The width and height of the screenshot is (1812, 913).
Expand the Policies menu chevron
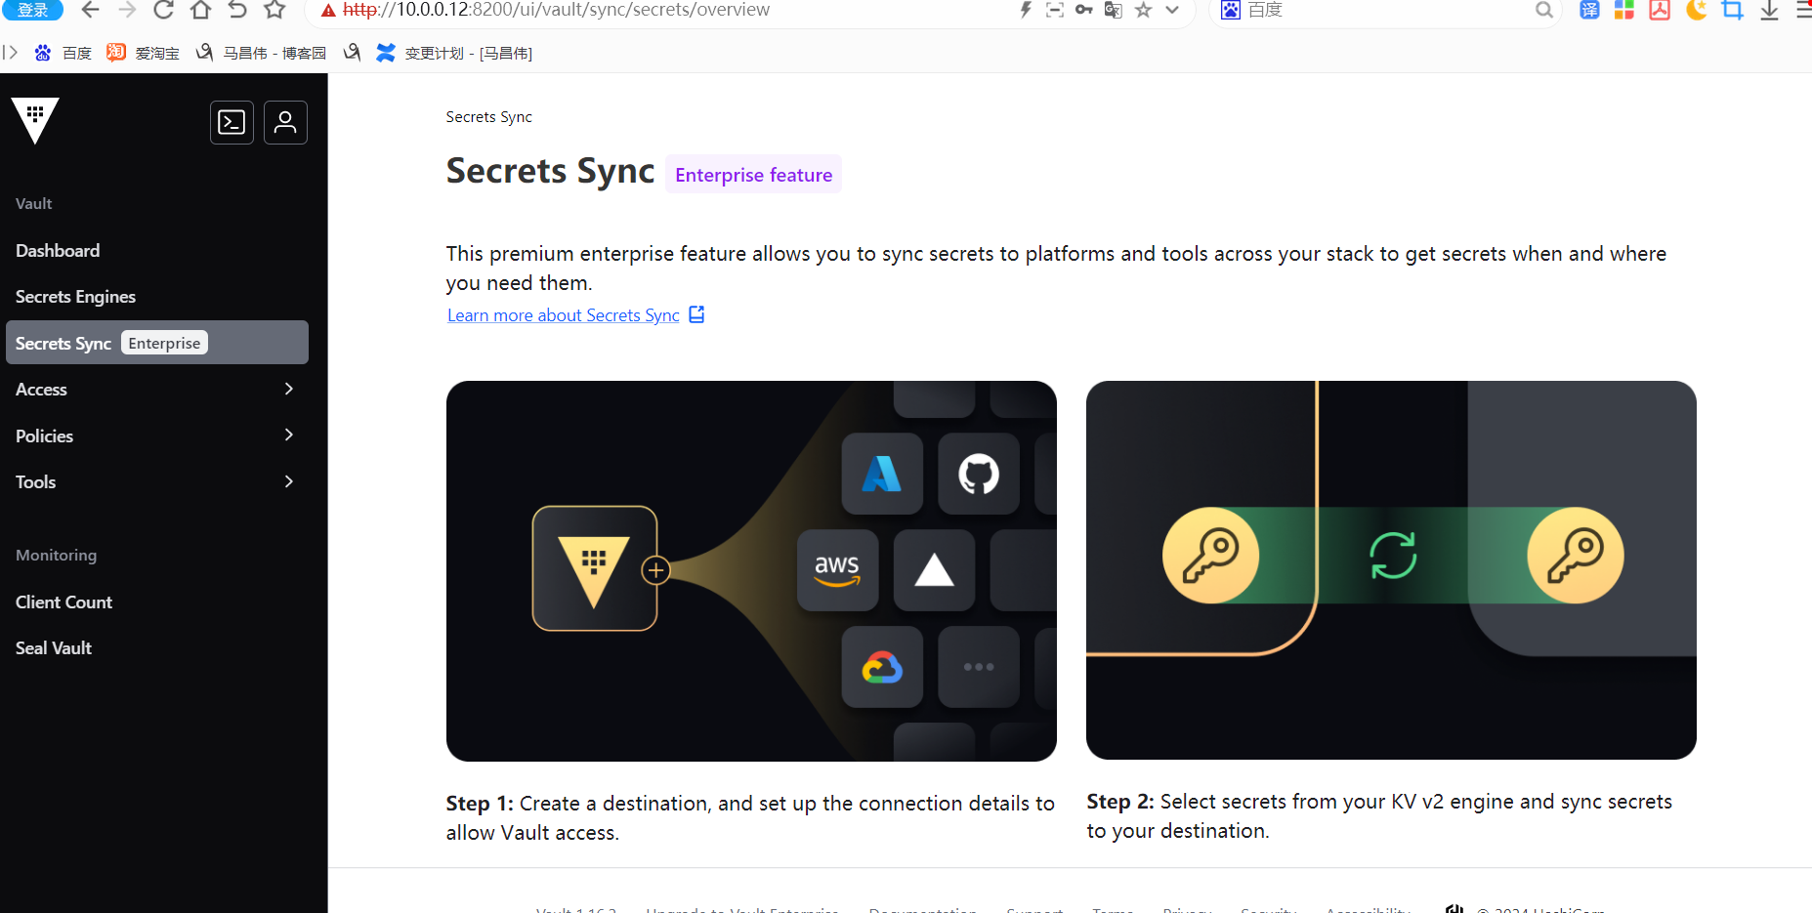point(288,435)
